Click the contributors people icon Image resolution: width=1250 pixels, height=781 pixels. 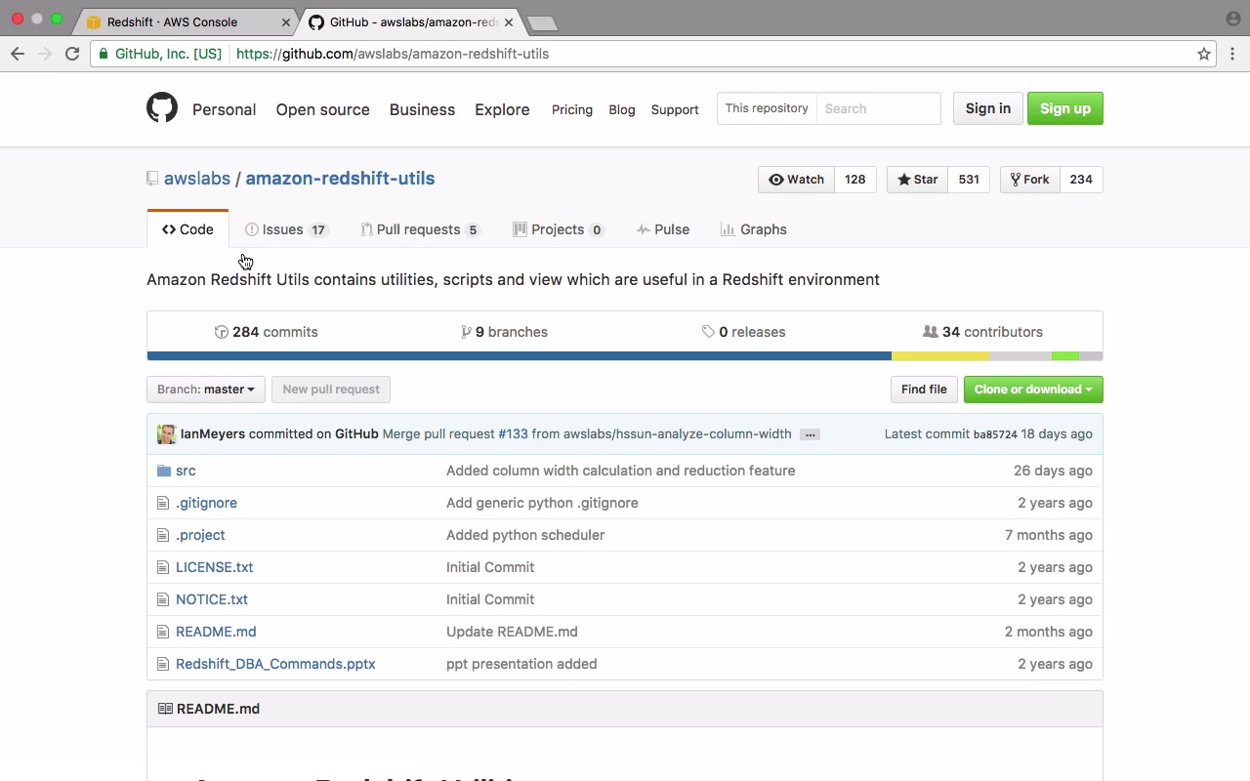point(930,332)
